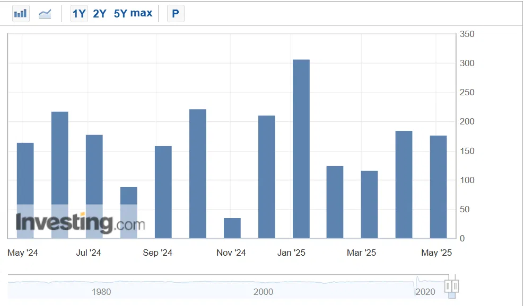Click the 300 y-axis value
This screenshot has width=524, height=306.
tap(467, 63)
